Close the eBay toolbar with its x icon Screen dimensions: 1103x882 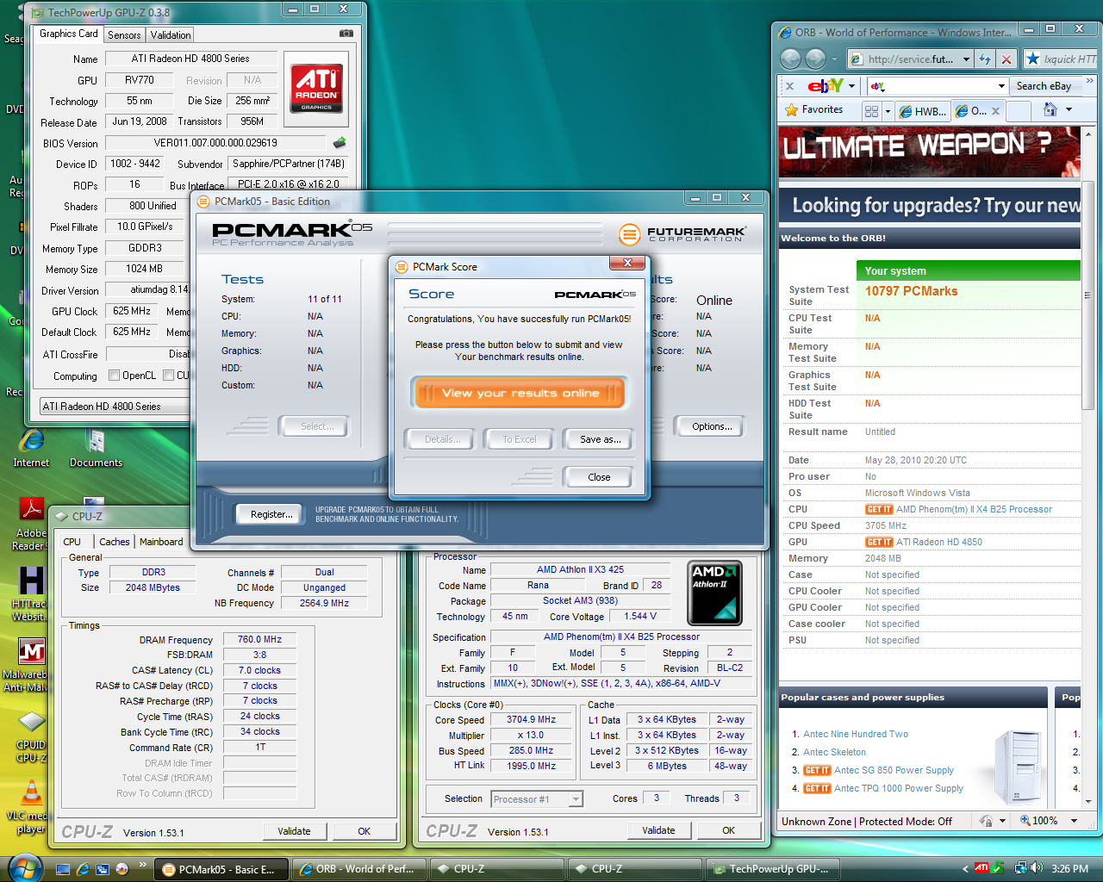click(x=789, y=86)
